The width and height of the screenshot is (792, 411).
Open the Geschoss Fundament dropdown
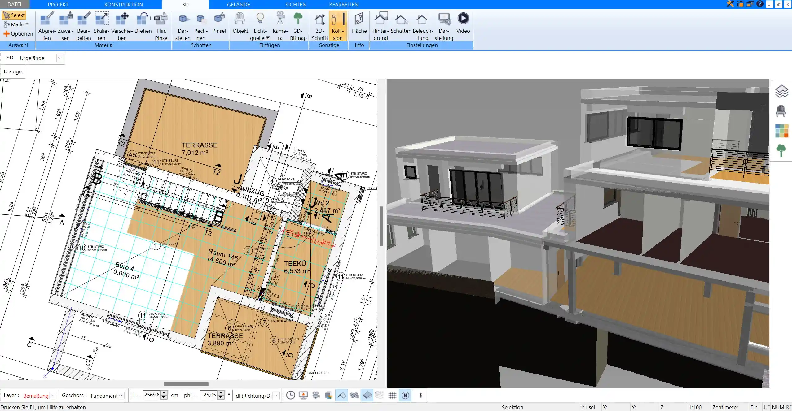(x=121, y=396)
